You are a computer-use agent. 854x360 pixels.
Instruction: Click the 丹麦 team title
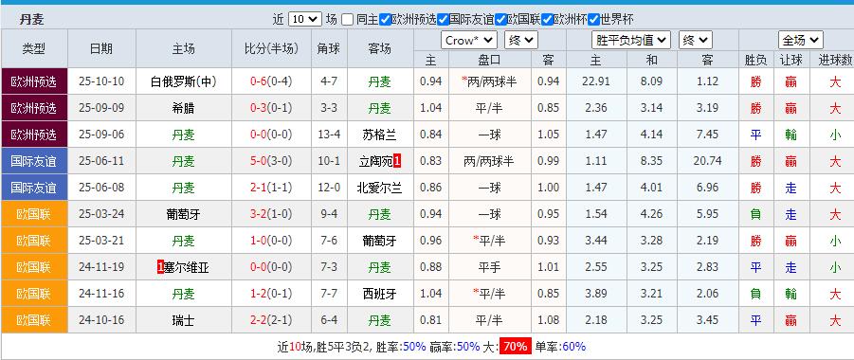pos(31,20)
